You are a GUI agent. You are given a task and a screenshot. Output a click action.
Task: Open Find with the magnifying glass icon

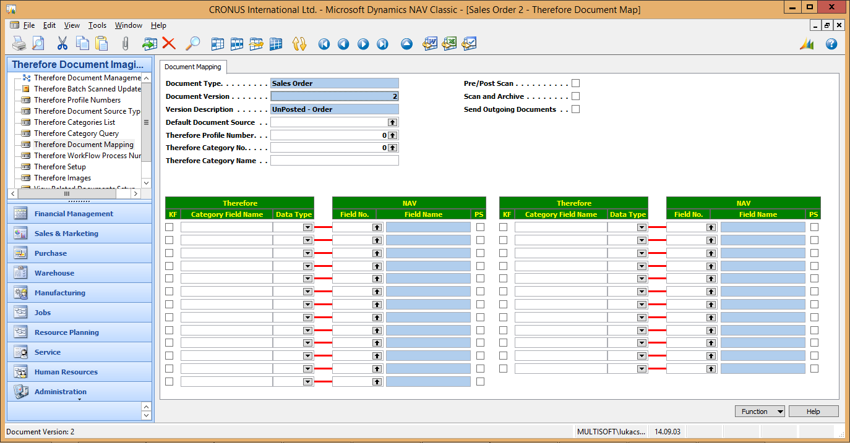click(193, 43)
